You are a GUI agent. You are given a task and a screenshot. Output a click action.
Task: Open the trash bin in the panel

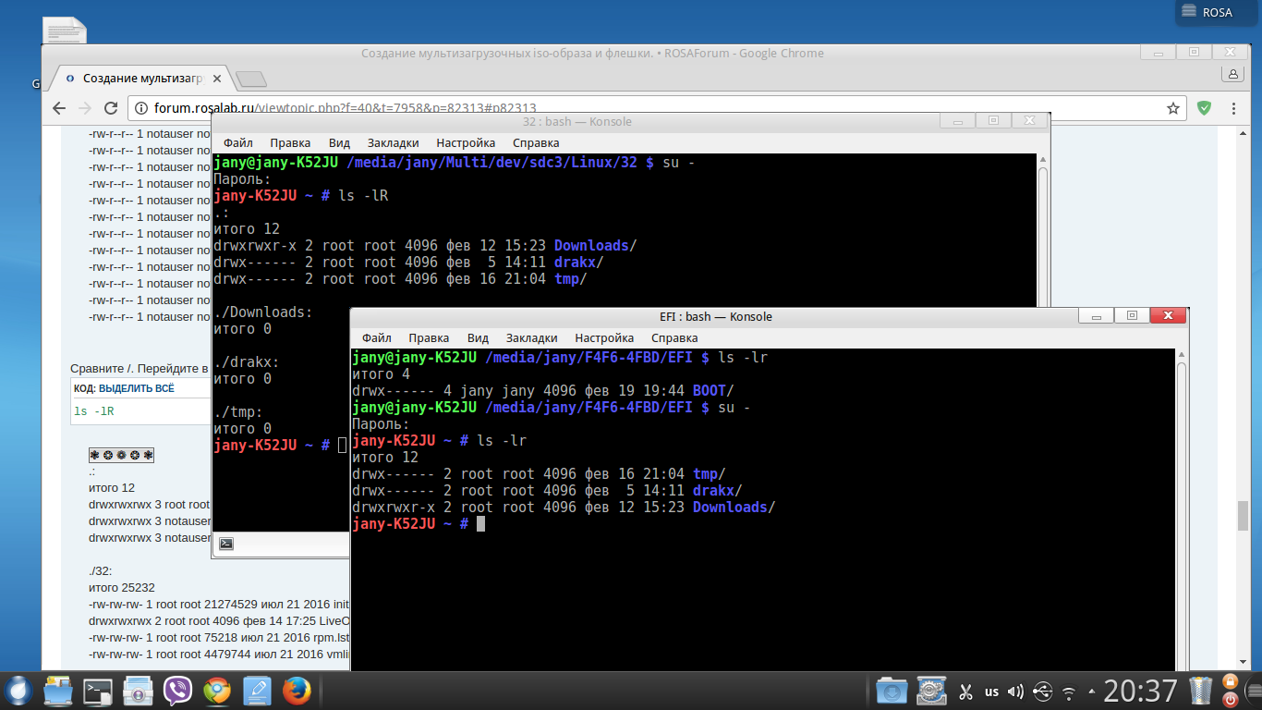(x=1200, y=690)
